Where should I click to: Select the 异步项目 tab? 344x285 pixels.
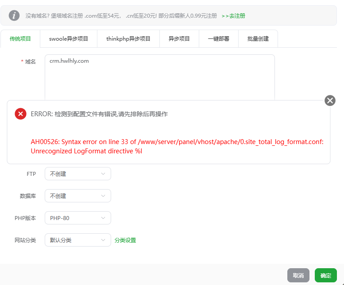179,39
